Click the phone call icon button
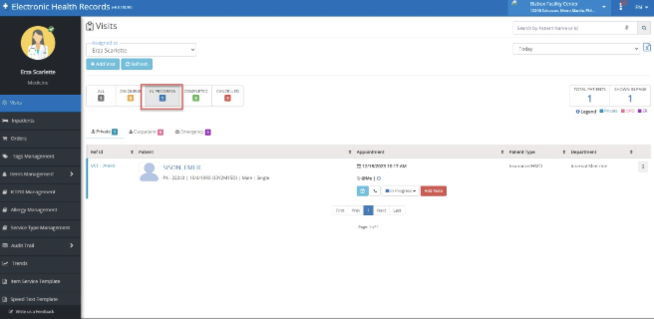 375,191
